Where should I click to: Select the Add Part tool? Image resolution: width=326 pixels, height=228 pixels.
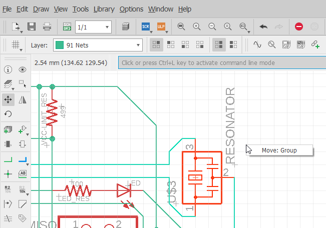pos(8,129)
